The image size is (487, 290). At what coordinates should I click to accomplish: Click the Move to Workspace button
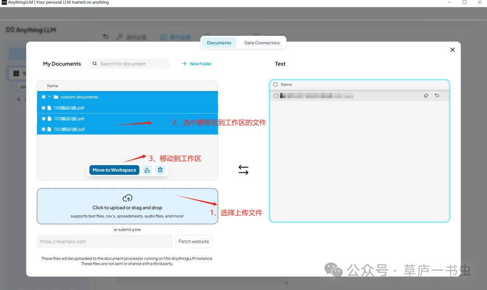click(x=114, y=170)
